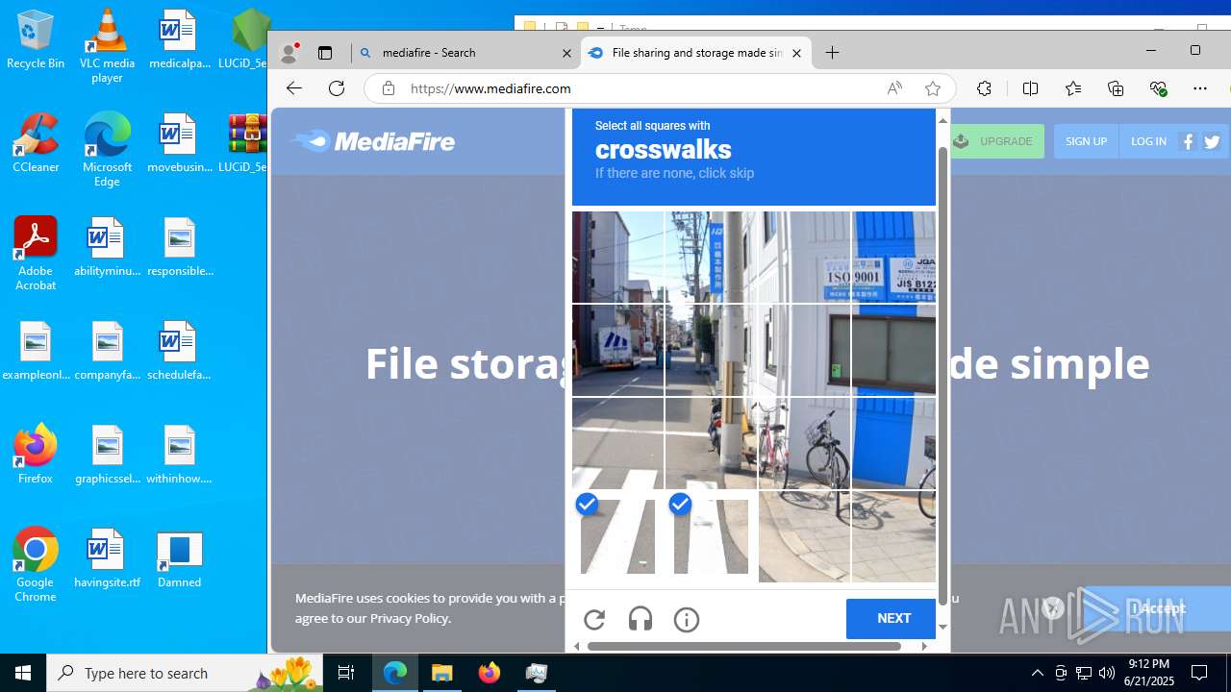
Task: Show the clock and date panel
Action: click(1150, 673)
